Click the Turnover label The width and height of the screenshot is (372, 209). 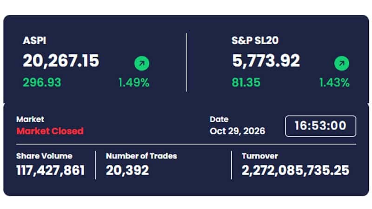[260, 156]
